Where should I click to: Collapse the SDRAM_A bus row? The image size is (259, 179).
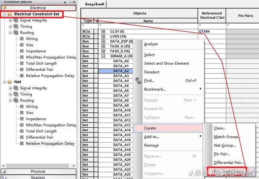click(103, 56)
